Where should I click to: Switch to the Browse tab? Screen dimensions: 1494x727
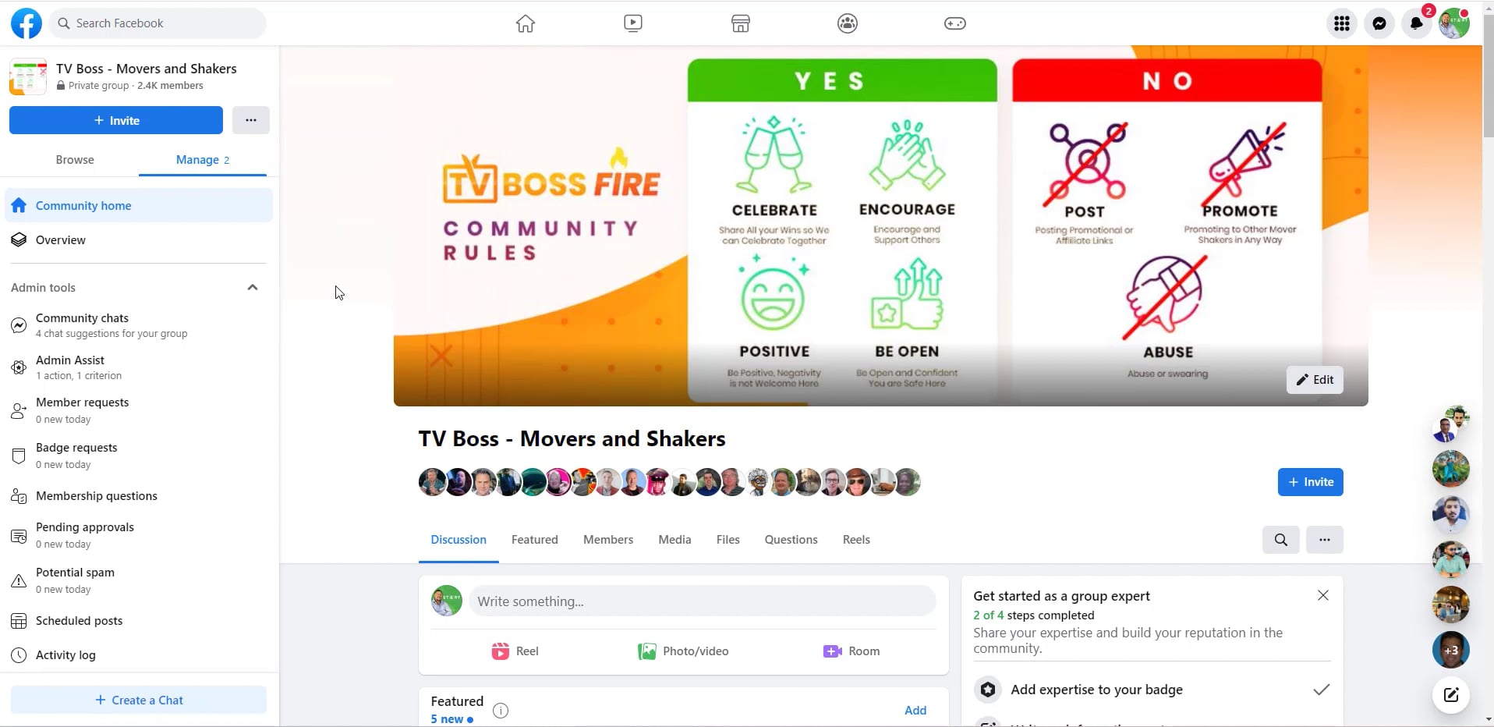(x=75, y=160)
